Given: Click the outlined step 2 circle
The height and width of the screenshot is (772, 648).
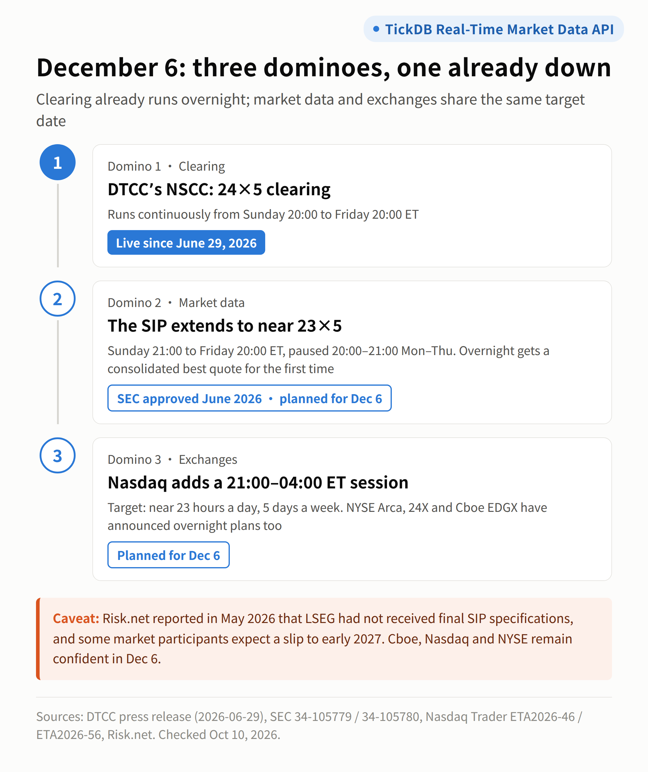Looking at the screenshot, I should coord(58,299).
